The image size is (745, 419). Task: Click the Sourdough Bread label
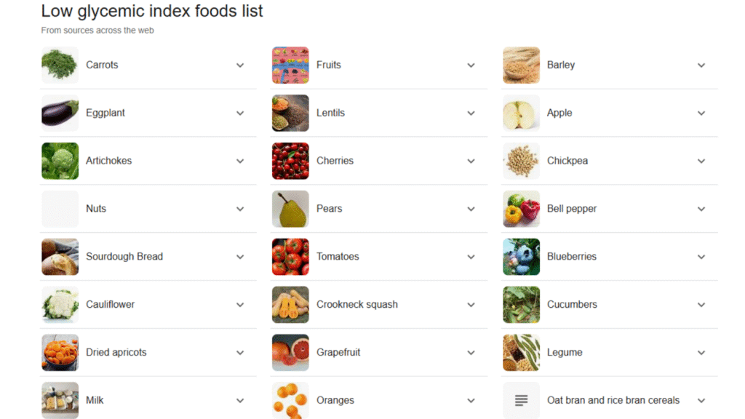click(124, 257)
